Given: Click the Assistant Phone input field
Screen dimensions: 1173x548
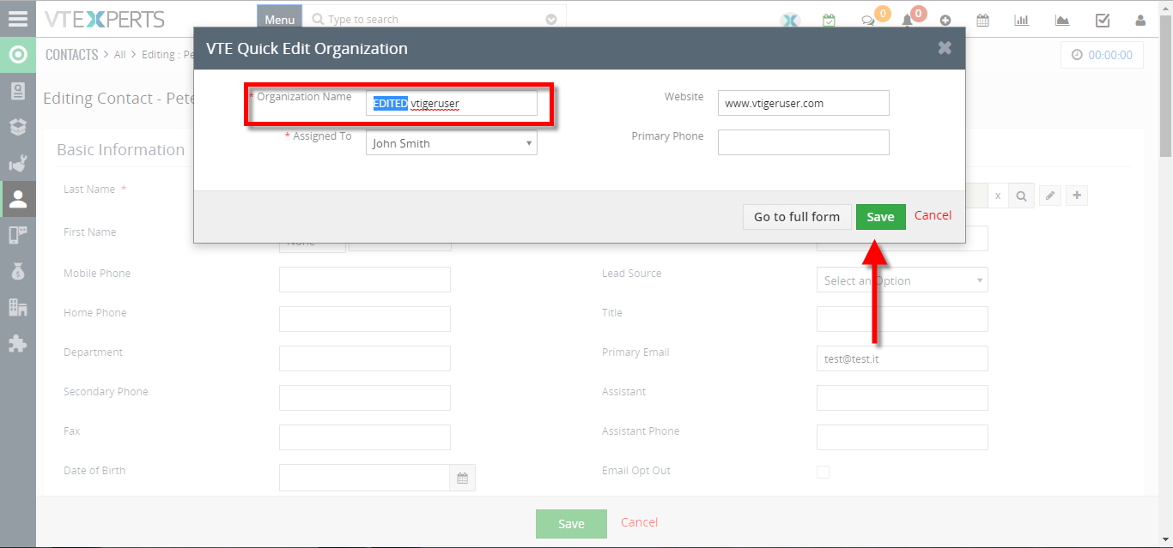Looking at the screenshot, I should pos(903,437).
